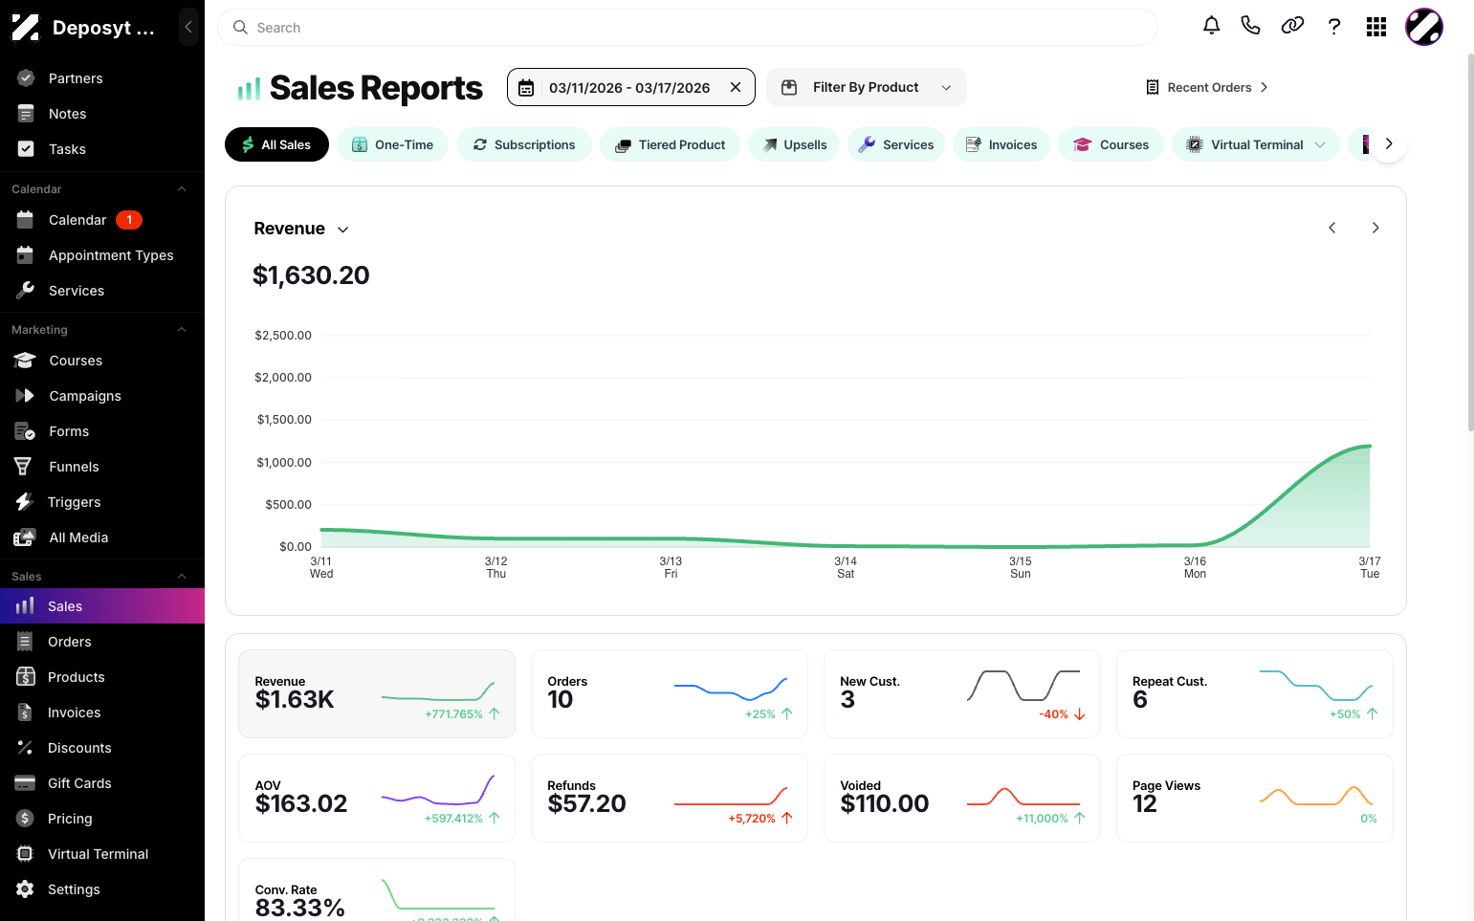Select the New Cust. 3 card
Viewport: 1474px width, 921px height.
pyautogui.click(x=962, y=694)
